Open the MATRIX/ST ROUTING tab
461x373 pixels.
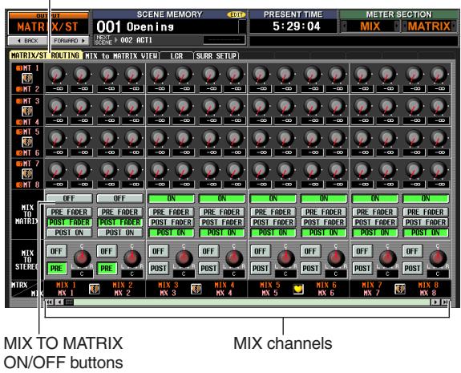tap(46, 55)
